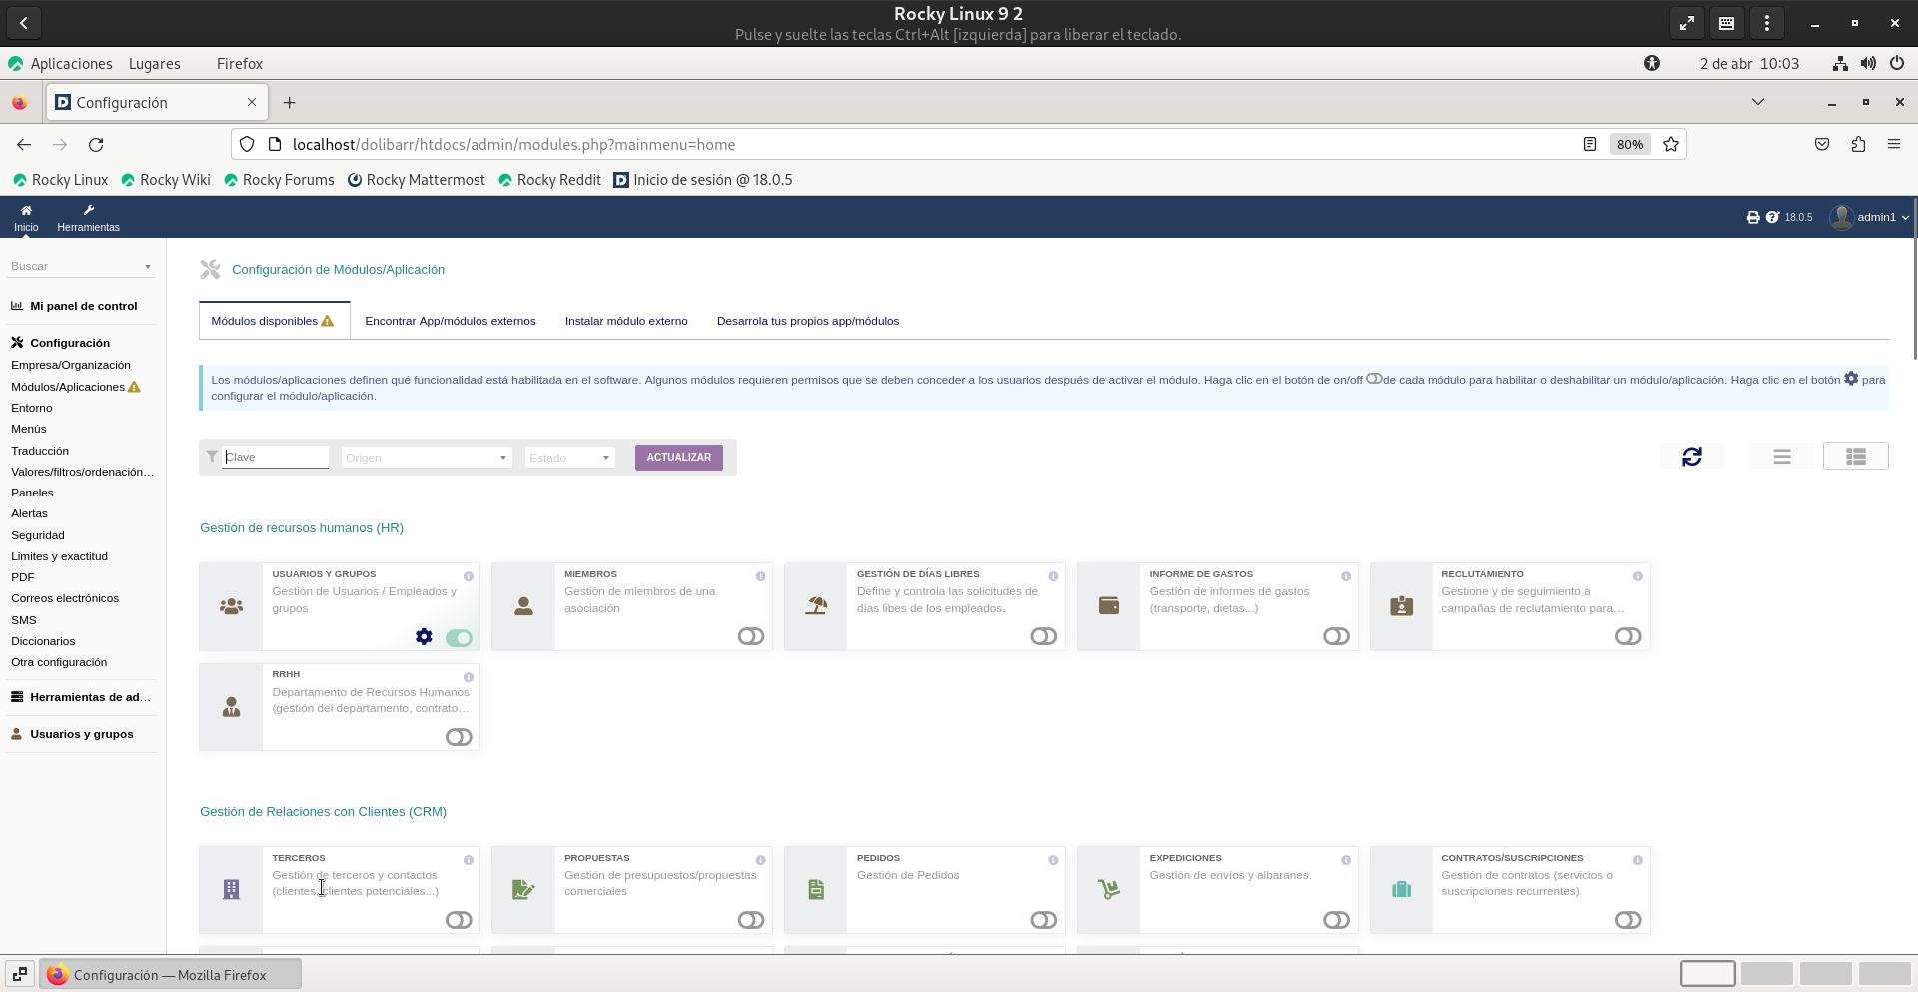Switch to list view icon
The height and width of the screenshot is (992, 1918).
point(1781,457)
